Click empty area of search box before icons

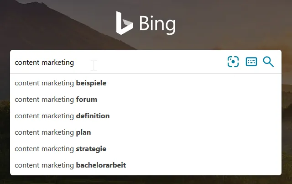(149, 62)
